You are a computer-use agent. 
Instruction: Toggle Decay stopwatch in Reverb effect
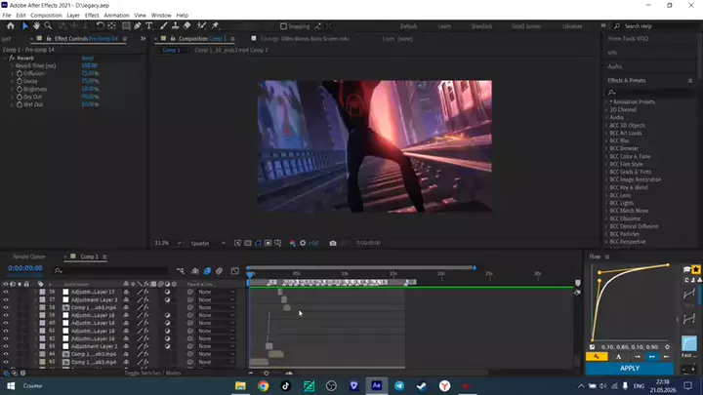pos(20,81)
